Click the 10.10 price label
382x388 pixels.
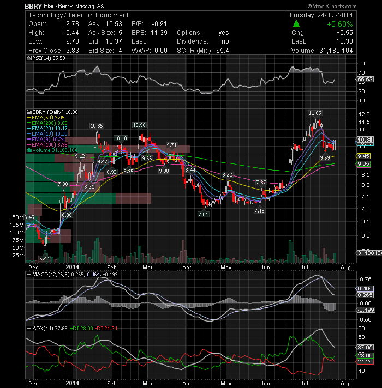tap(121, 138)
